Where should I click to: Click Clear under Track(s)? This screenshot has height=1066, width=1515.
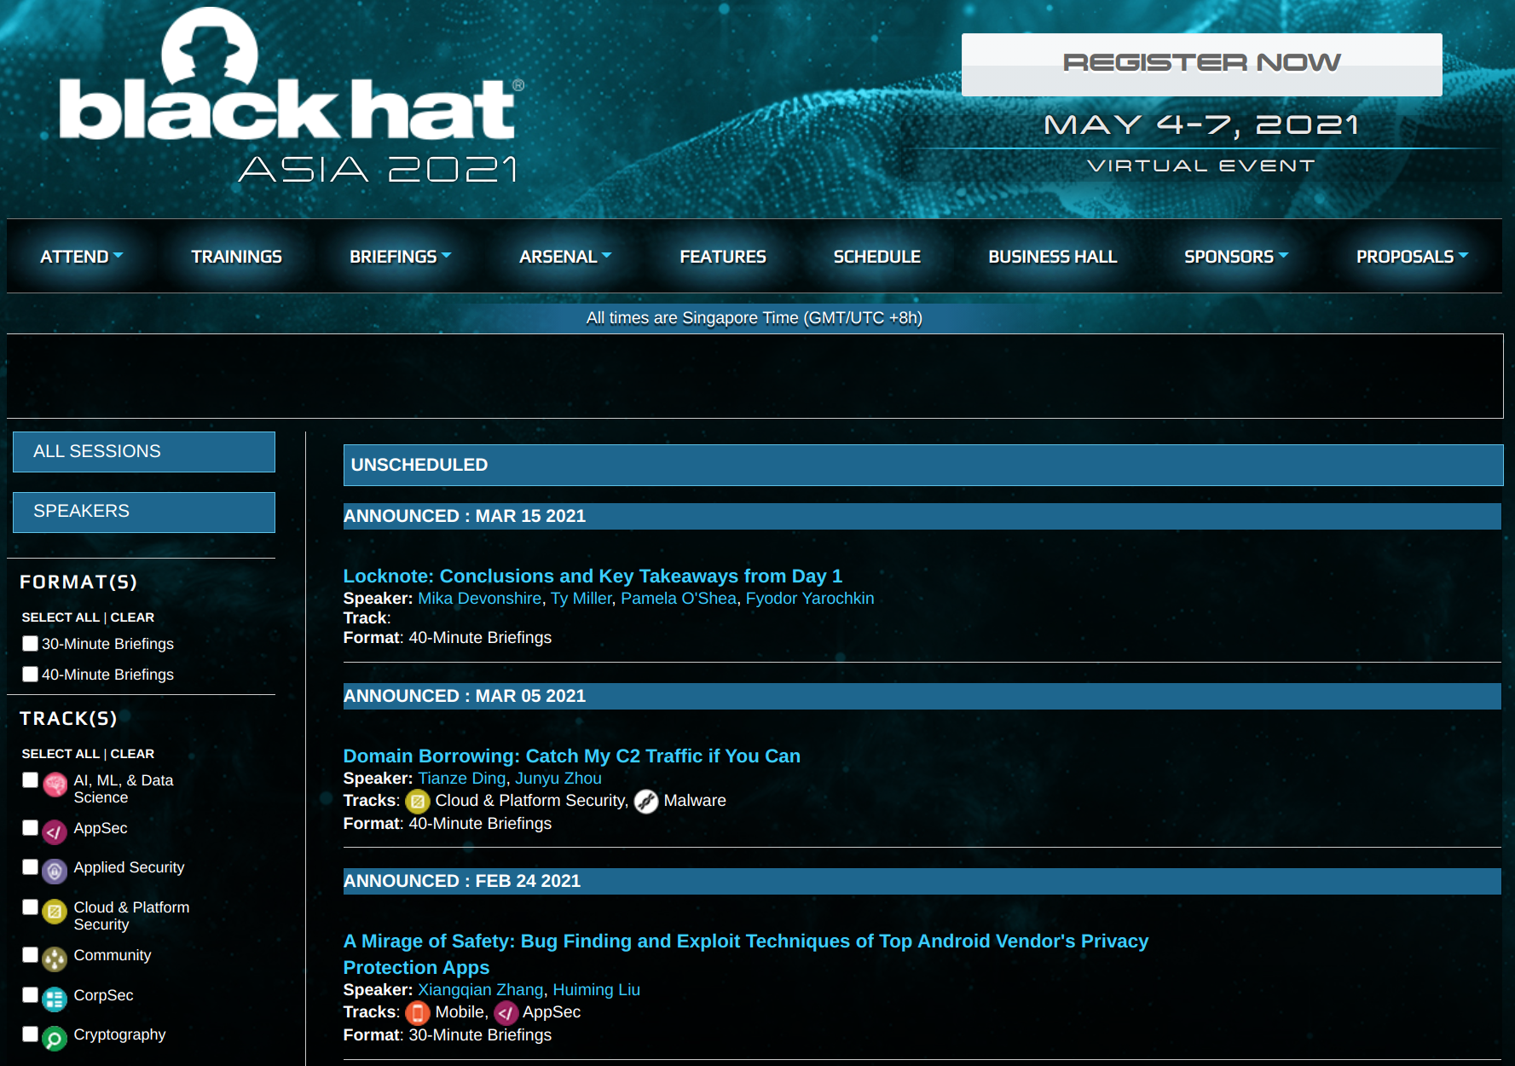(132, 754)
